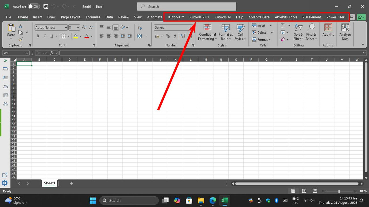Screen dimensions: 369x207
Task: Click the gear icon in the left pane
Action: 5,183
